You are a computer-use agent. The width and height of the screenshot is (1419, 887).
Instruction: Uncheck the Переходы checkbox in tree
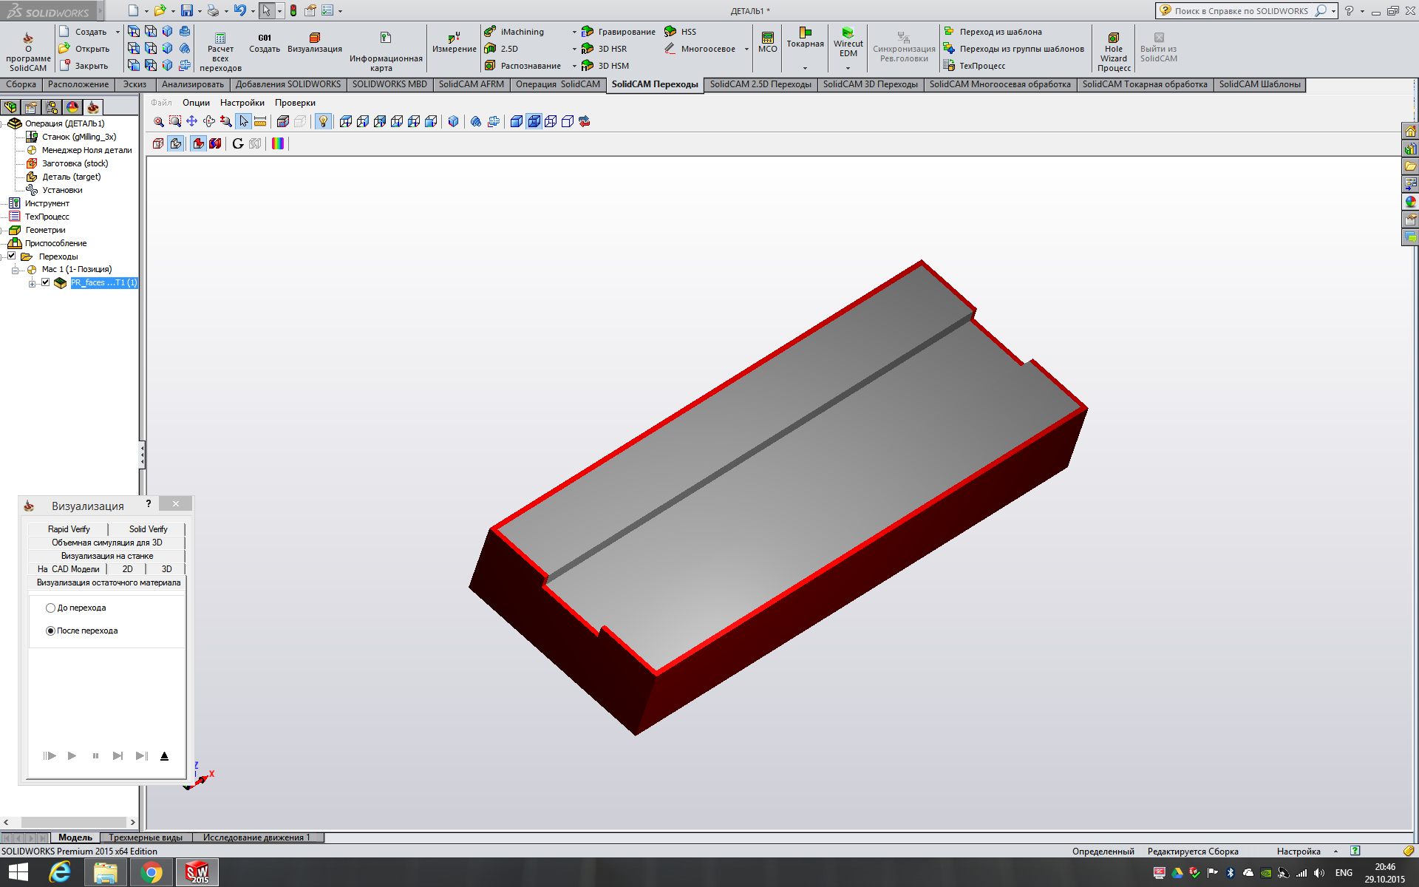tap(12, 256)
